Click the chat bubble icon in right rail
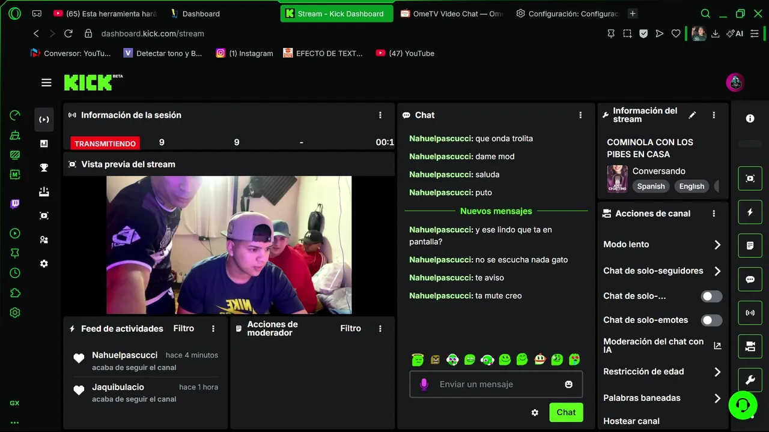The width and height of the screenshot is (769, 432). point(750,279)
